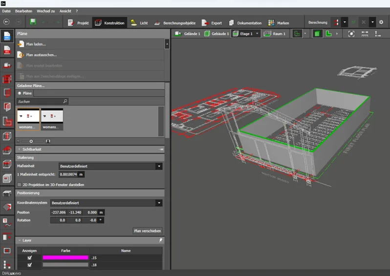Image resolution: width=390 pixels, height=276 pixels.
Task: Select the red building construction sidebar tool
Action: (x=7, y=79)
